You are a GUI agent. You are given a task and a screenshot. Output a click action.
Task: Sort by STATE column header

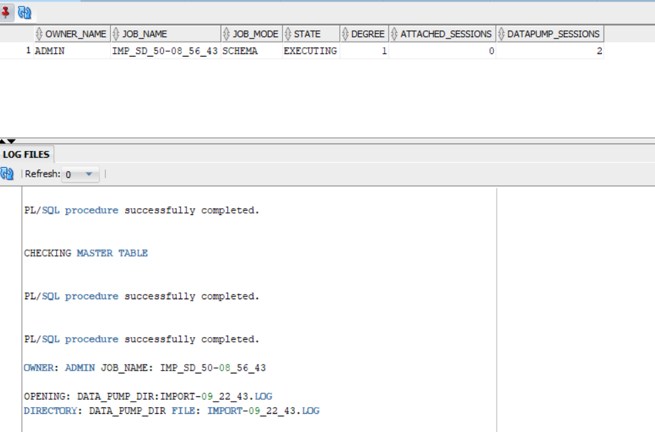(311, 34)
